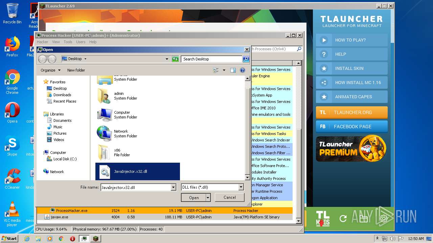Click Internet Explorer taskbar icon
The image size is (433, 243).
coord(27,239)
